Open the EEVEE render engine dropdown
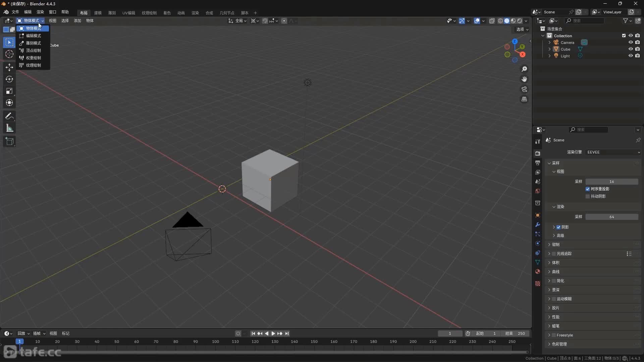The image size is (644, 362). (x=613, y=152)
